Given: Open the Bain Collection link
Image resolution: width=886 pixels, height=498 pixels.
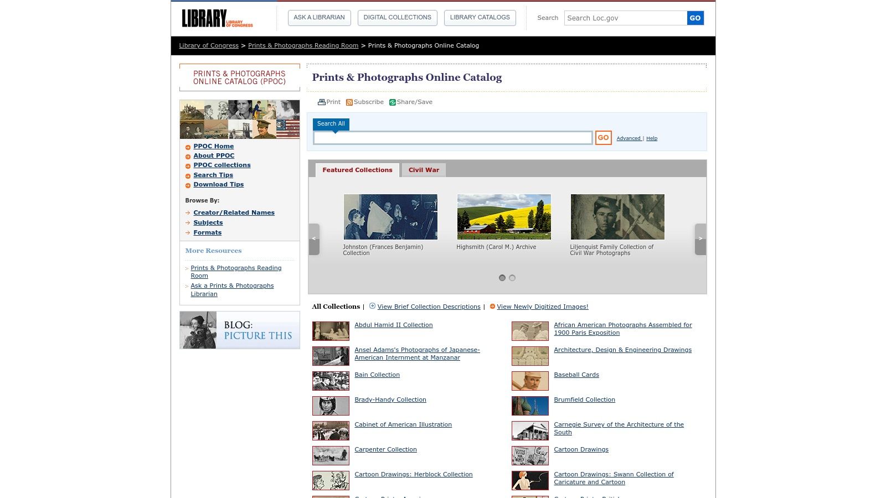Looking at the screenshot, I should point(377,375).
